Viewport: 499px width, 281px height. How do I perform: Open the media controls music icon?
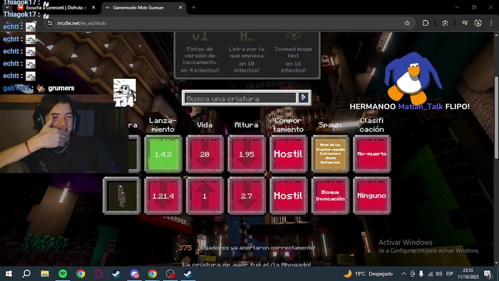(465, 23)
